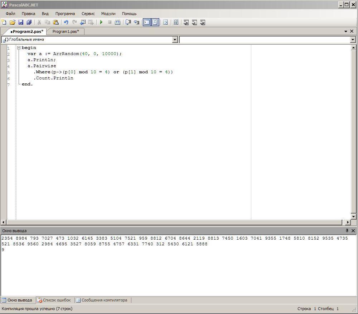This screenshot has height=314, width=358.
Task: Toggle the input/output mode toolbar button
Action: point(155,22)
